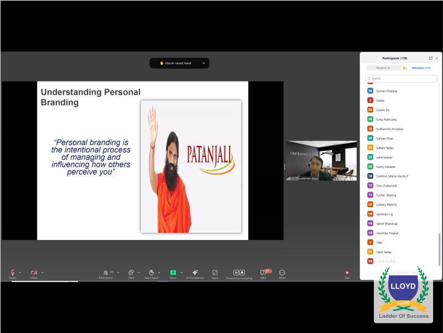Open the Chat panel
The width and height of the screenshot is (443, 333).
[x=131, y=274]
